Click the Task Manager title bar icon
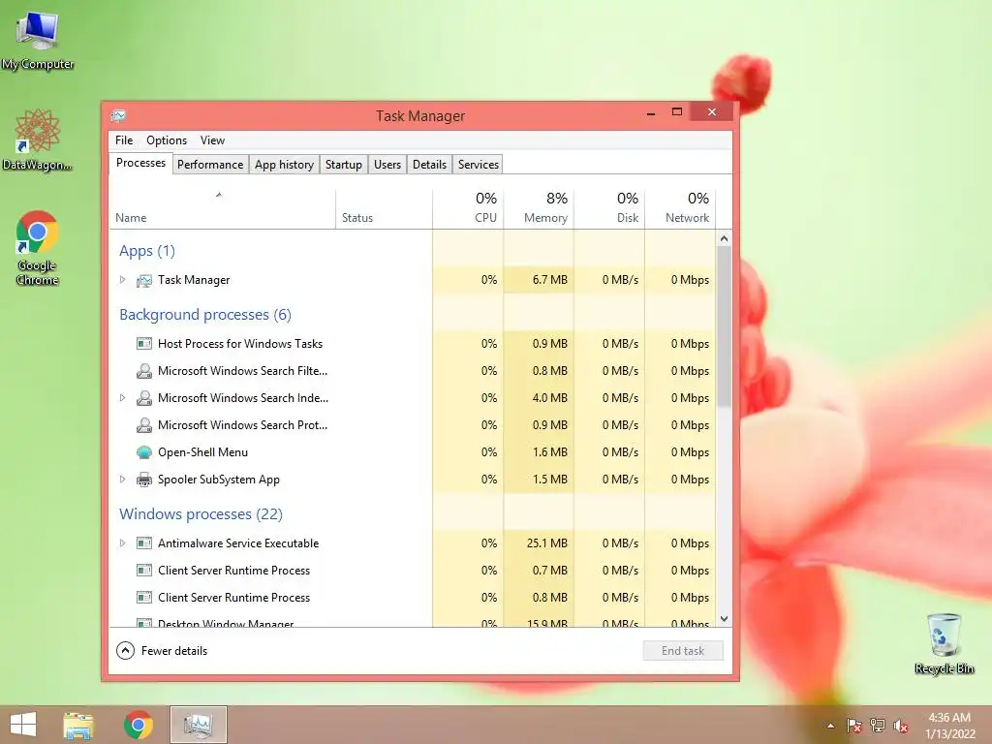This screenshot has height=744, width=992. pyautogui.click(x=118, y=116)
